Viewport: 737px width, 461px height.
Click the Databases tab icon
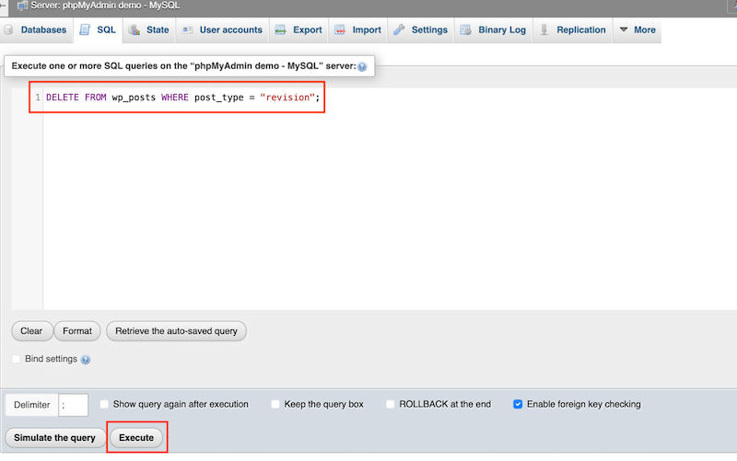(x=8, y=30)
